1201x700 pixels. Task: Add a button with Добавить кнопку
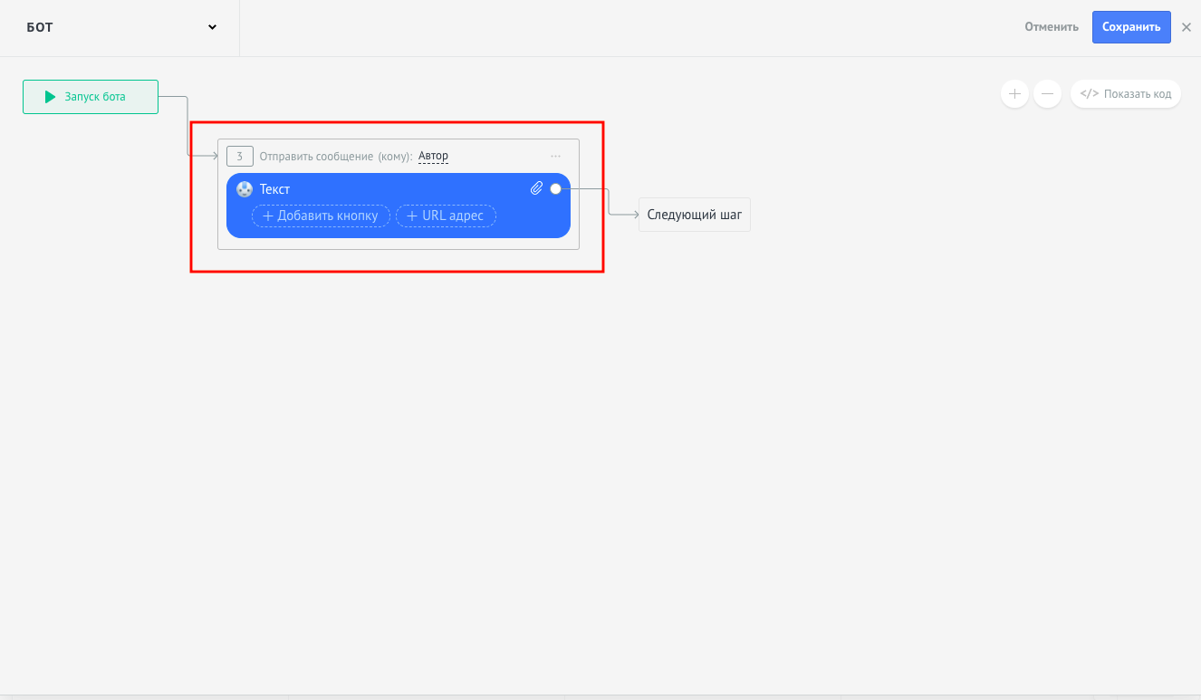point(321,216)
